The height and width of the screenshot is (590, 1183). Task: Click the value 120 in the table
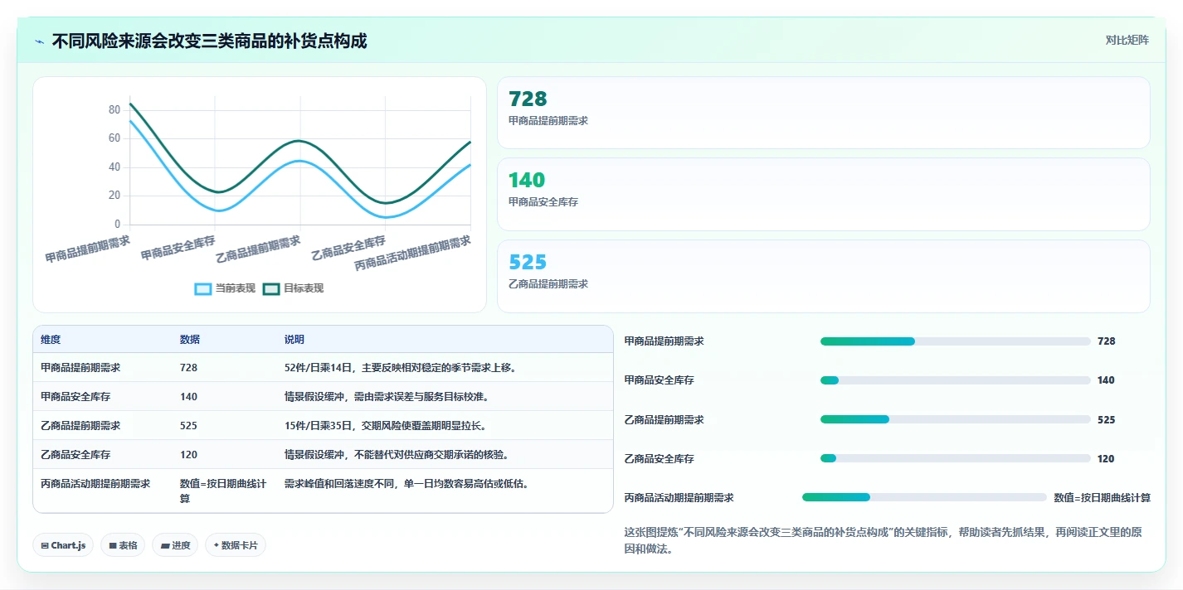tap(189, 454)
